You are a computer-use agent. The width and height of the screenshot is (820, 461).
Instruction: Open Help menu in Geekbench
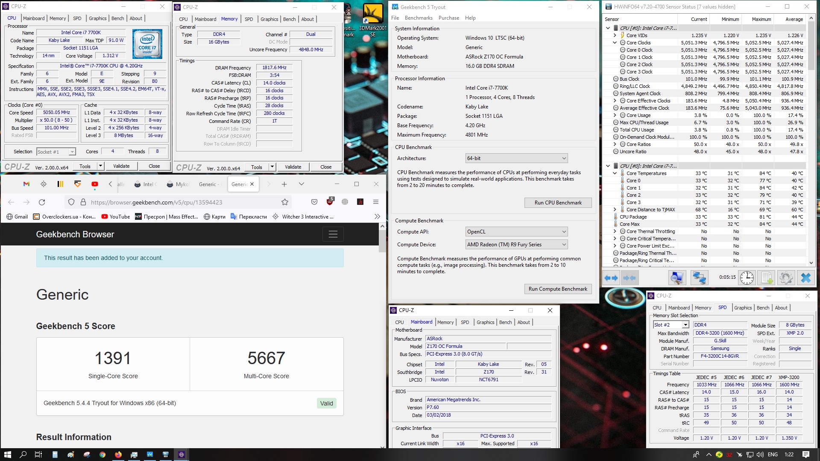(x=470, y=18)
